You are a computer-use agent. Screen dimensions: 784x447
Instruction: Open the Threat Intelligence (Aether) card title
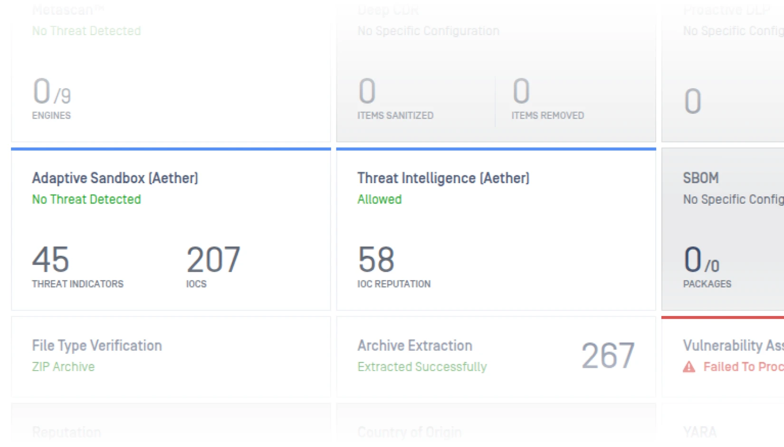click(x=443, y=178)
